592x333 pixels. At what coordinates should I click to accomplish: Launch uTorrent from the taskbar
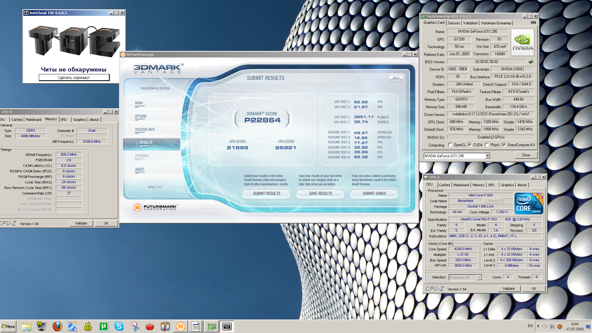pos(104,327)
